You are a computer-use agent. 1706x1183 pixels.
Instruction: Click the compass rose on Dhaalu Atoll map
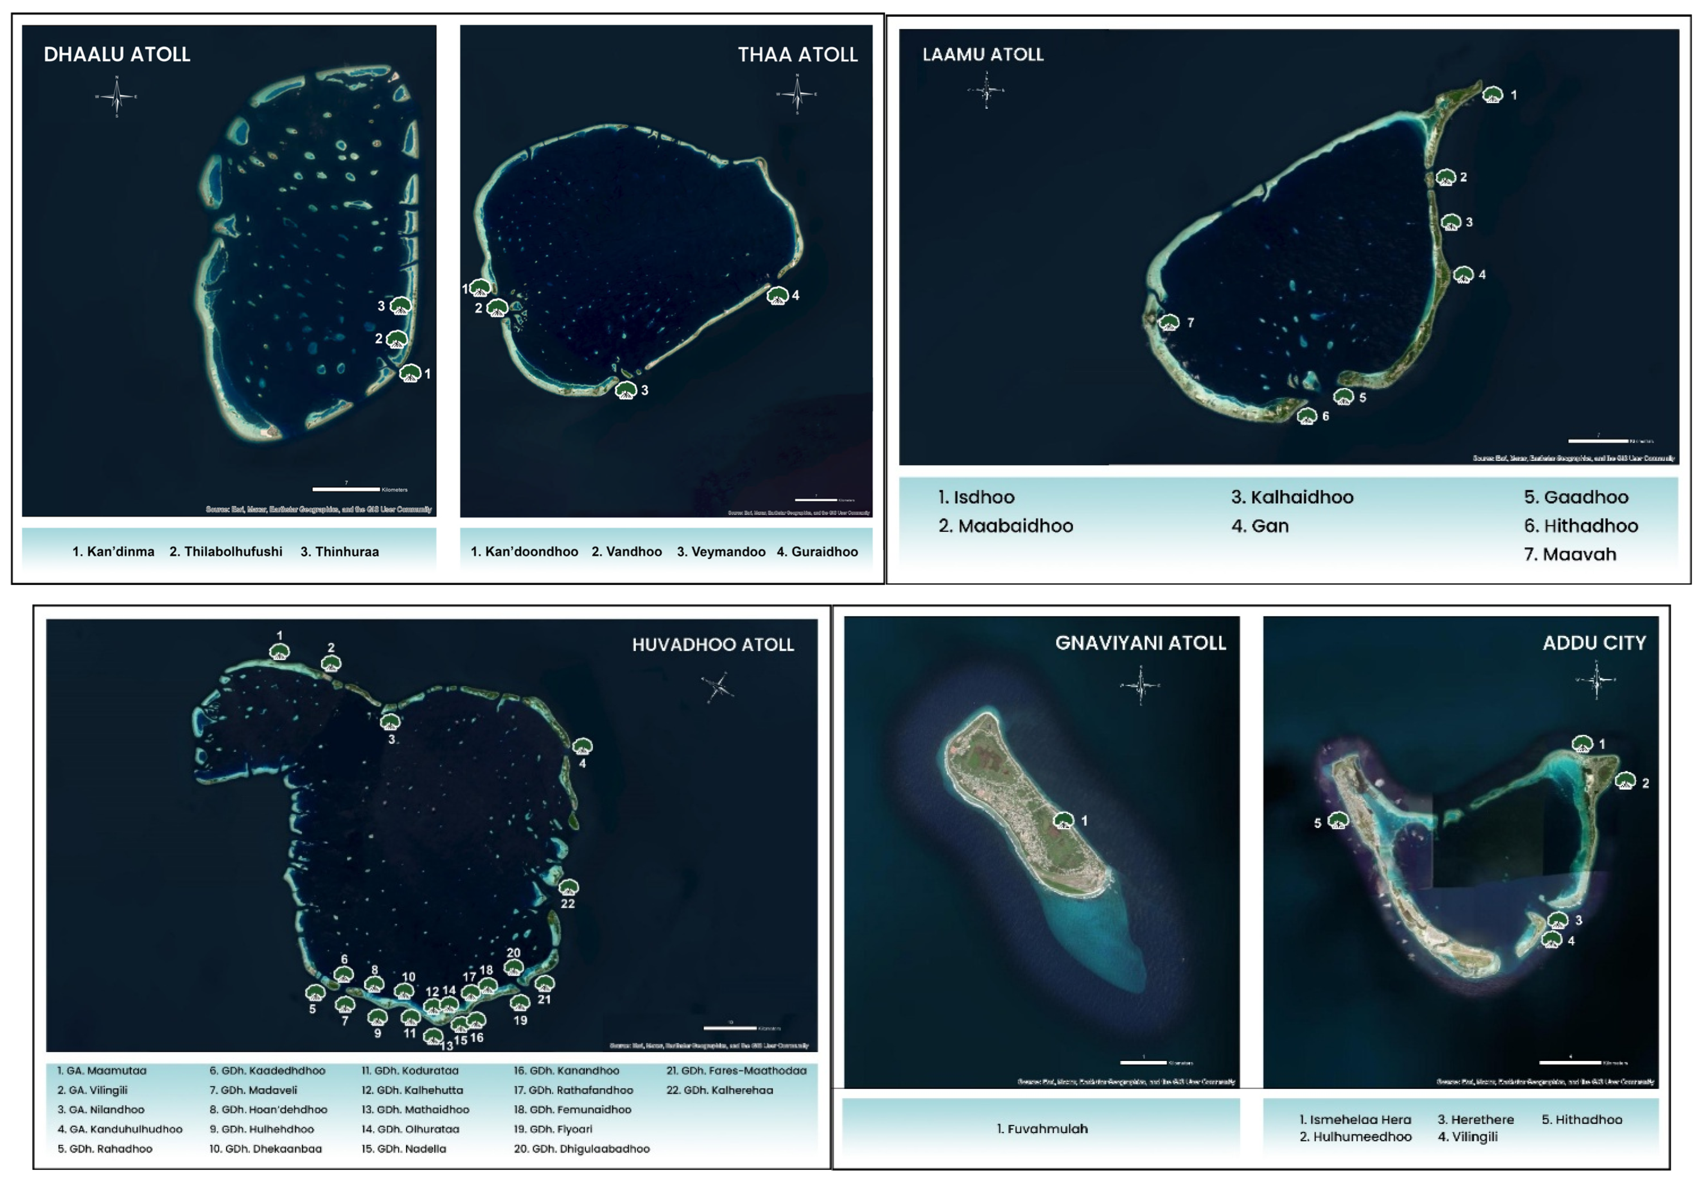[116, 97]
